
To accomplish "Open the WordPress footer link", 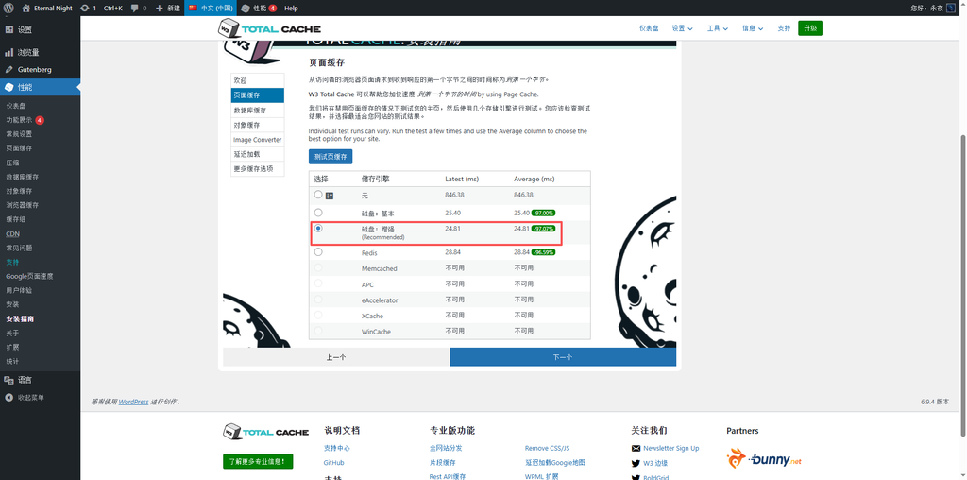I will (x=134, y=402).
